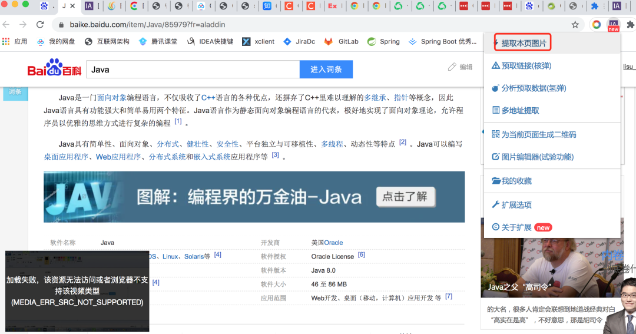Click the 面向对象 link in first paragraph
Viewport: 636px width, 334px height.
pos(111,98)
